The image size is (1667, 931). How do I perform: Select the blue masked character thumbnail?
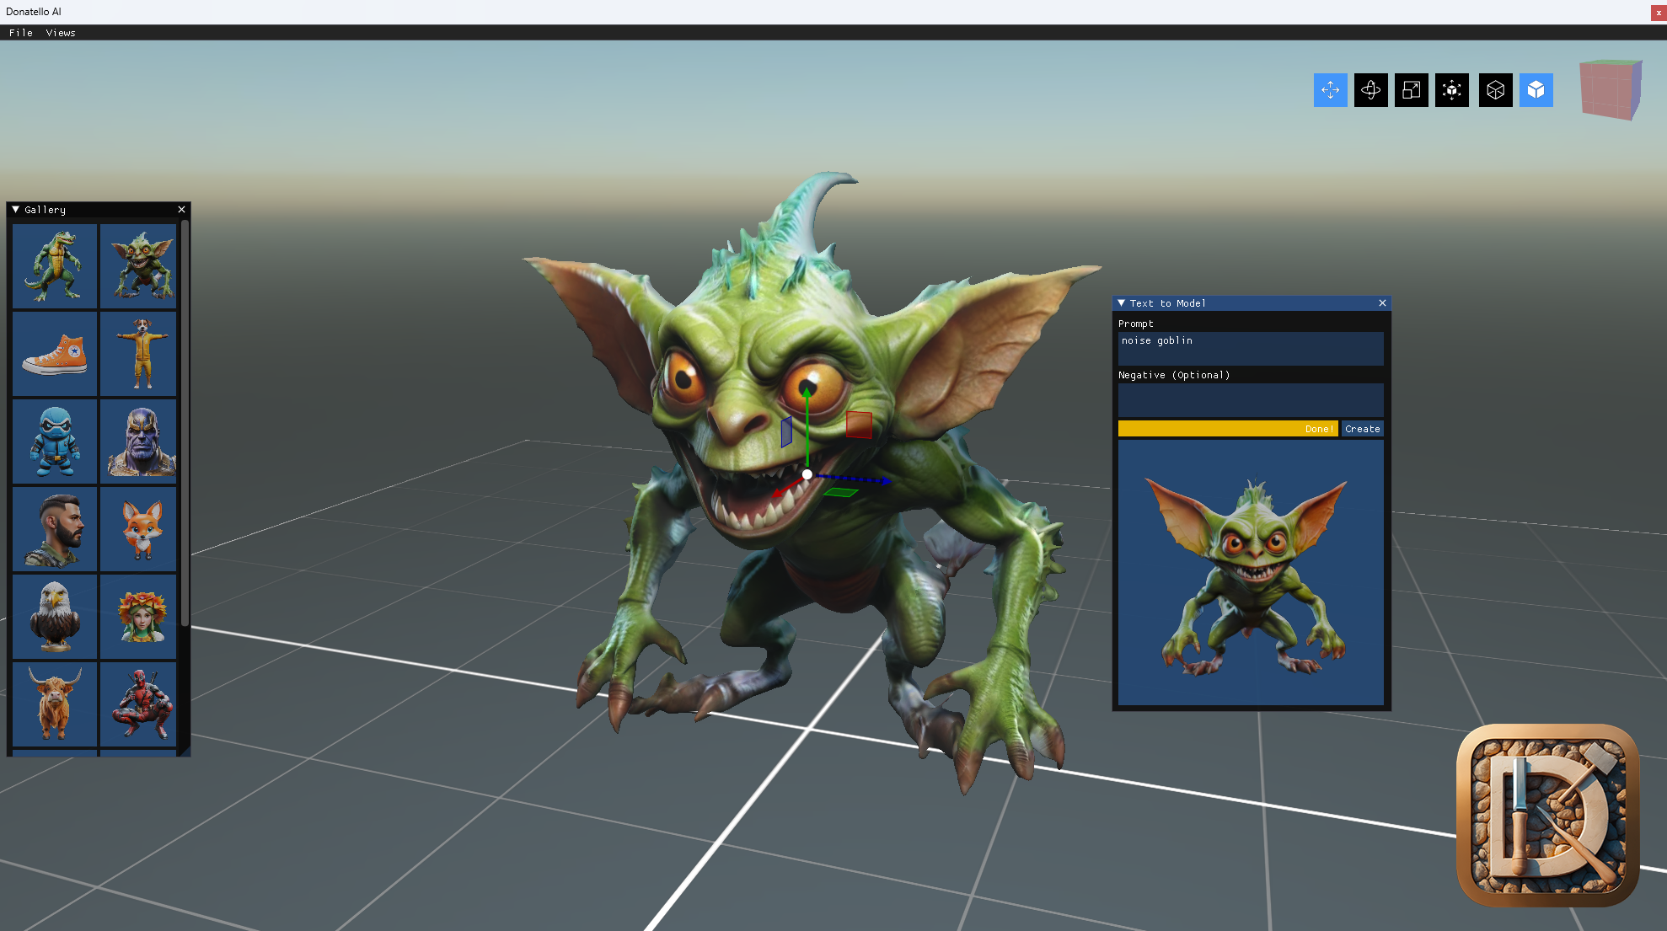tap(54, 441)
